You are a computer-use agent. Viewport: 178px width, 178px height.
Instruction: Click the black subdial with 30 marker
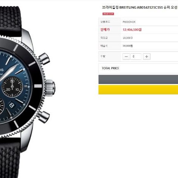(12, 87)
